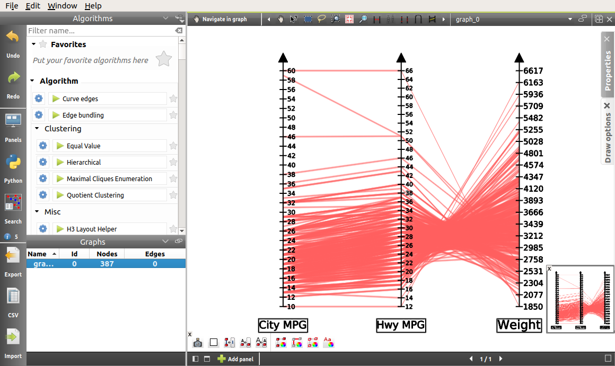Open the label color picker icon
The width and height of the screenshot is (615, 366).
point(328,343)
